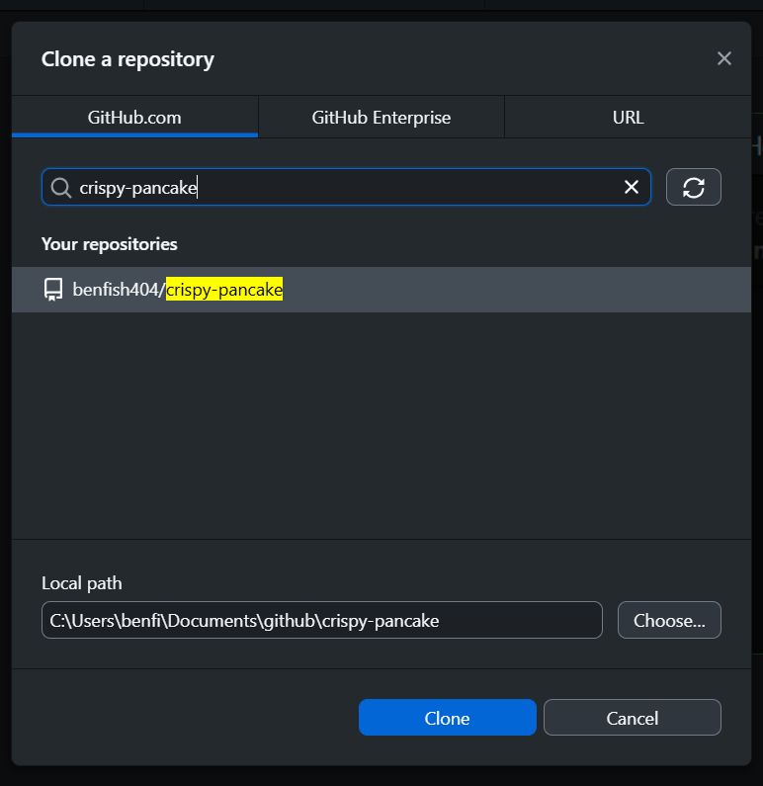Image resolution: width=763 pixels, height=786 pixels.
Task: Focus the repository filter text field
Action: [347, 187]
